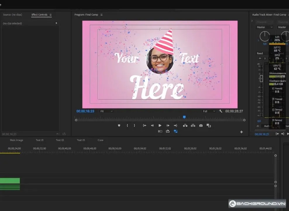The height and width of the screenshot is (211, 289).
Task: Click the right zoom handle of monitor scrollbar
Action: tap(244, 120)
